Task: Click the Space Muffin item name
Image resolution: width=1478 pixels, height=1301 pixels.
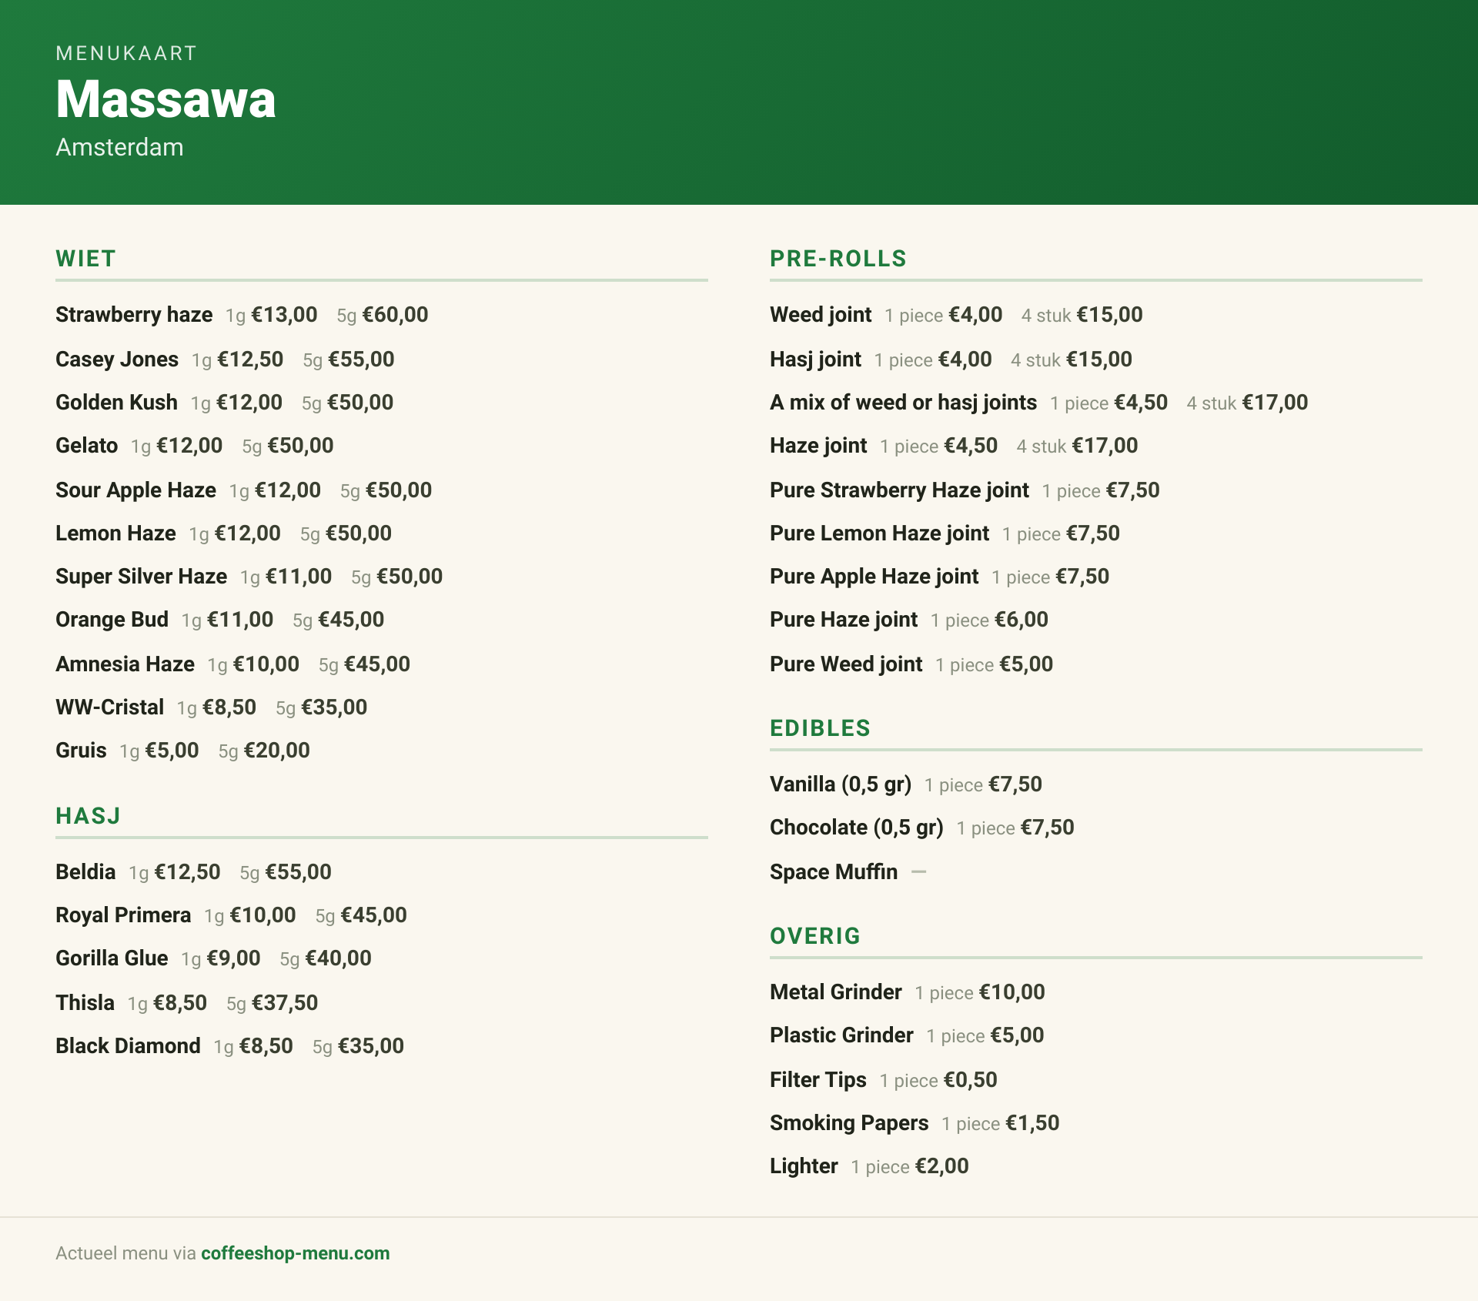Action: [834, 872]
